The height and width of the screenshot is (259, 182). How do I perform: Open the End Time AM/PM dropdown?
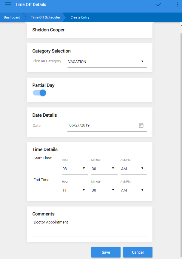pyautogui.click(x=134, y=190)
